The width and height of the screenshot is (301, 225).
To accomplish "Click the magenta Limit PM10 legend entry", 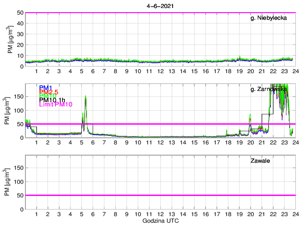I will [55, 105].
